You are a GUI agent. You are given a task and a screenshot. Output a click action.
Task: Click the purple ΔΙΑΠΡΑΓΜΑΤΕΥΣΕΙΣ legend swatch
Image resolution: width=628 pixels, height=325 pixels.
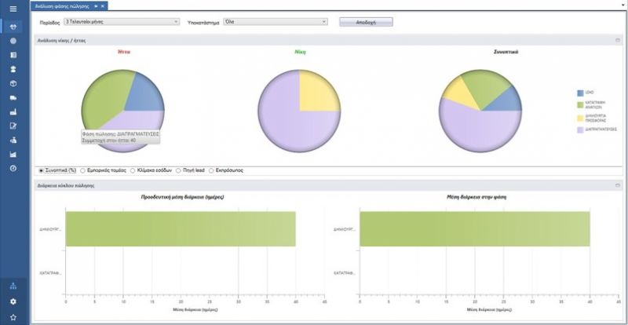[x=580, y=130]
